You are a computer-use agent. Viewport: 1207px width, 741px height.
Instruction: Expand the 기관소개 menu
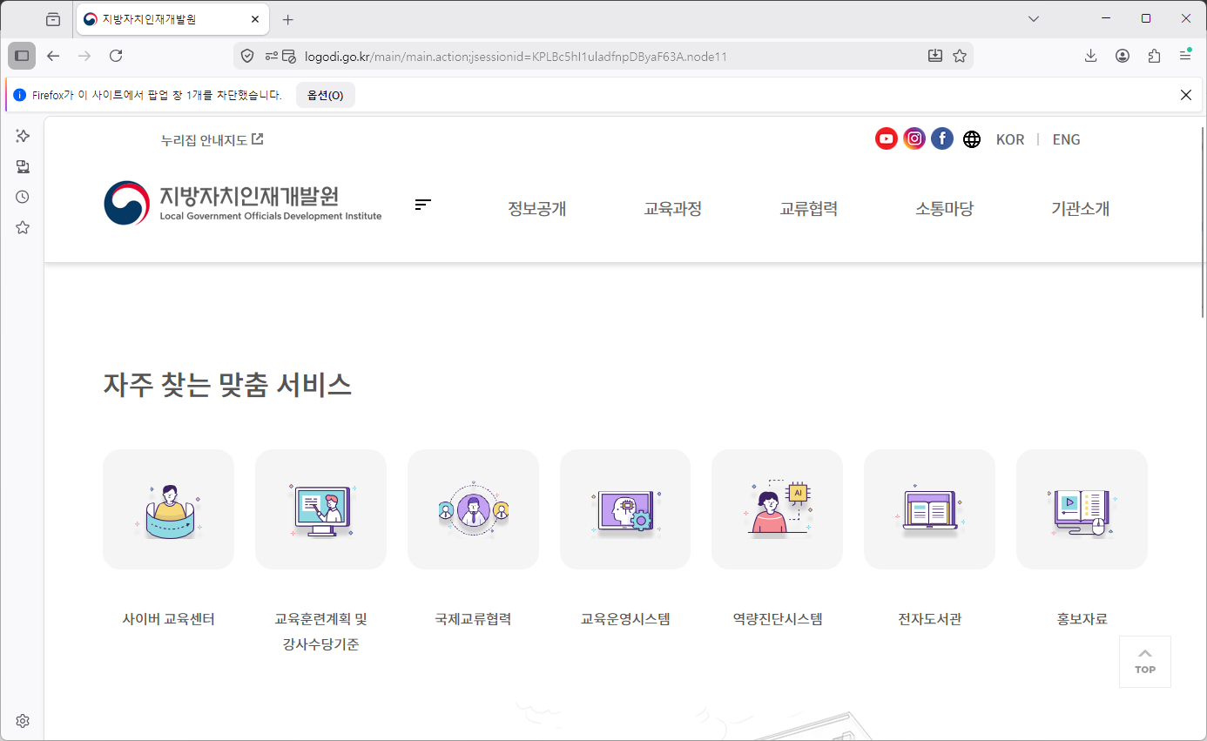1081,209
